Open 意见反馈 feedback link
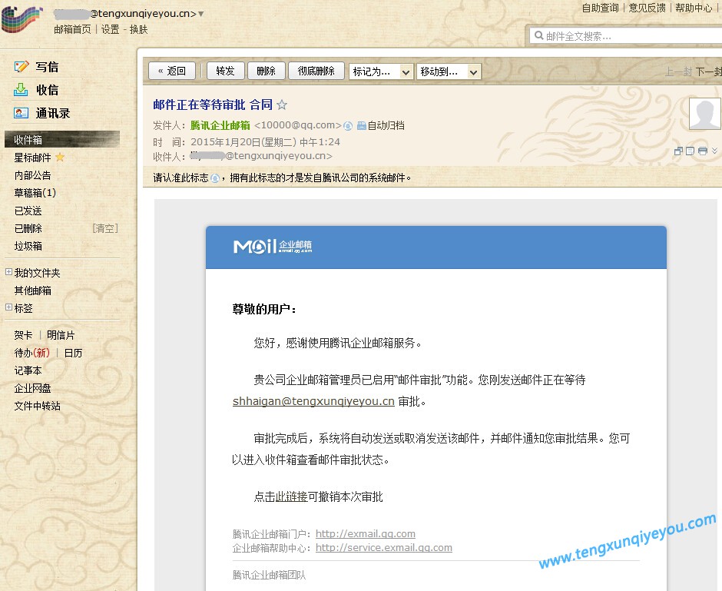This screenshot has height=591, width=722. coord(647,8)
